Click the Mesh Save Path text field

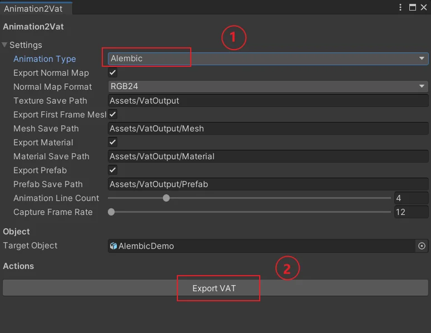click(268, 128)
